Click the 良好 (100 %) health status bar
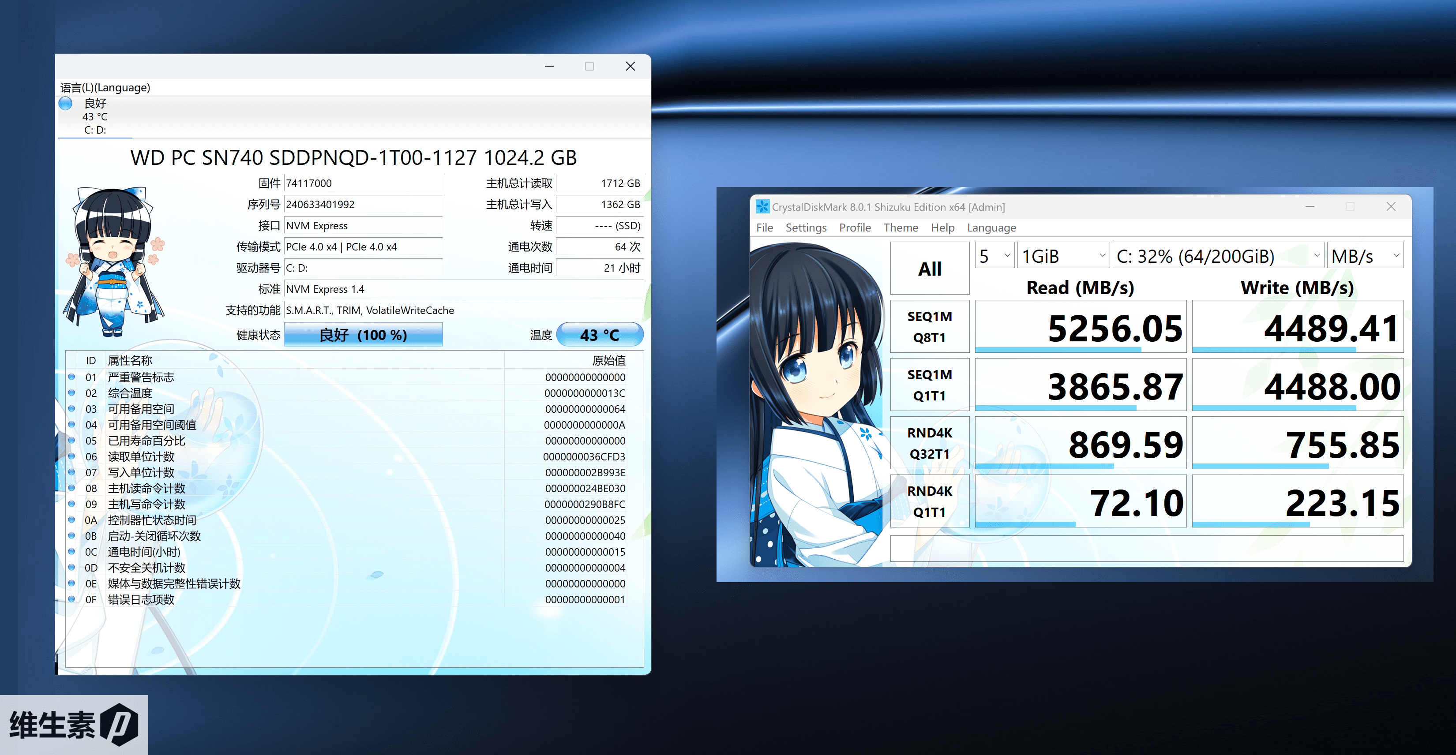Viewport: 1456px width, 755px height. pos(363,335)
